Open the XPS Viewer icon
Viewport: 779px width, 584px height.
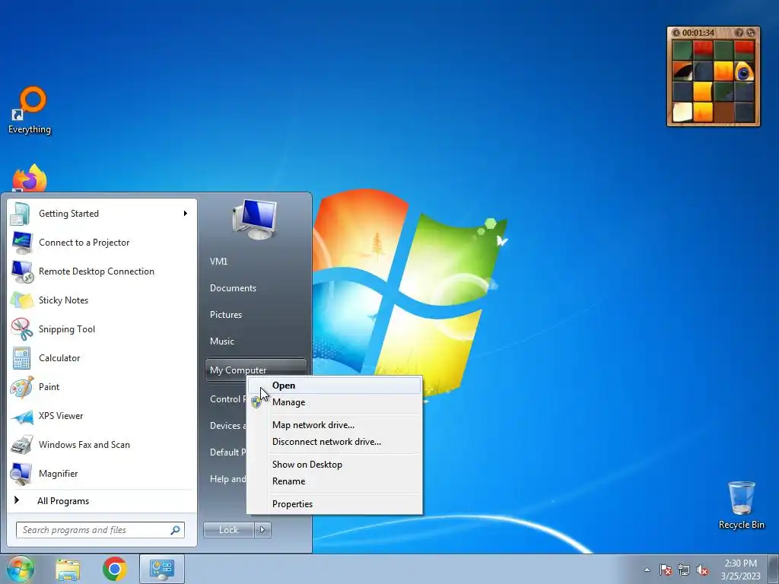pyautogui.click(x=22, y=416)
